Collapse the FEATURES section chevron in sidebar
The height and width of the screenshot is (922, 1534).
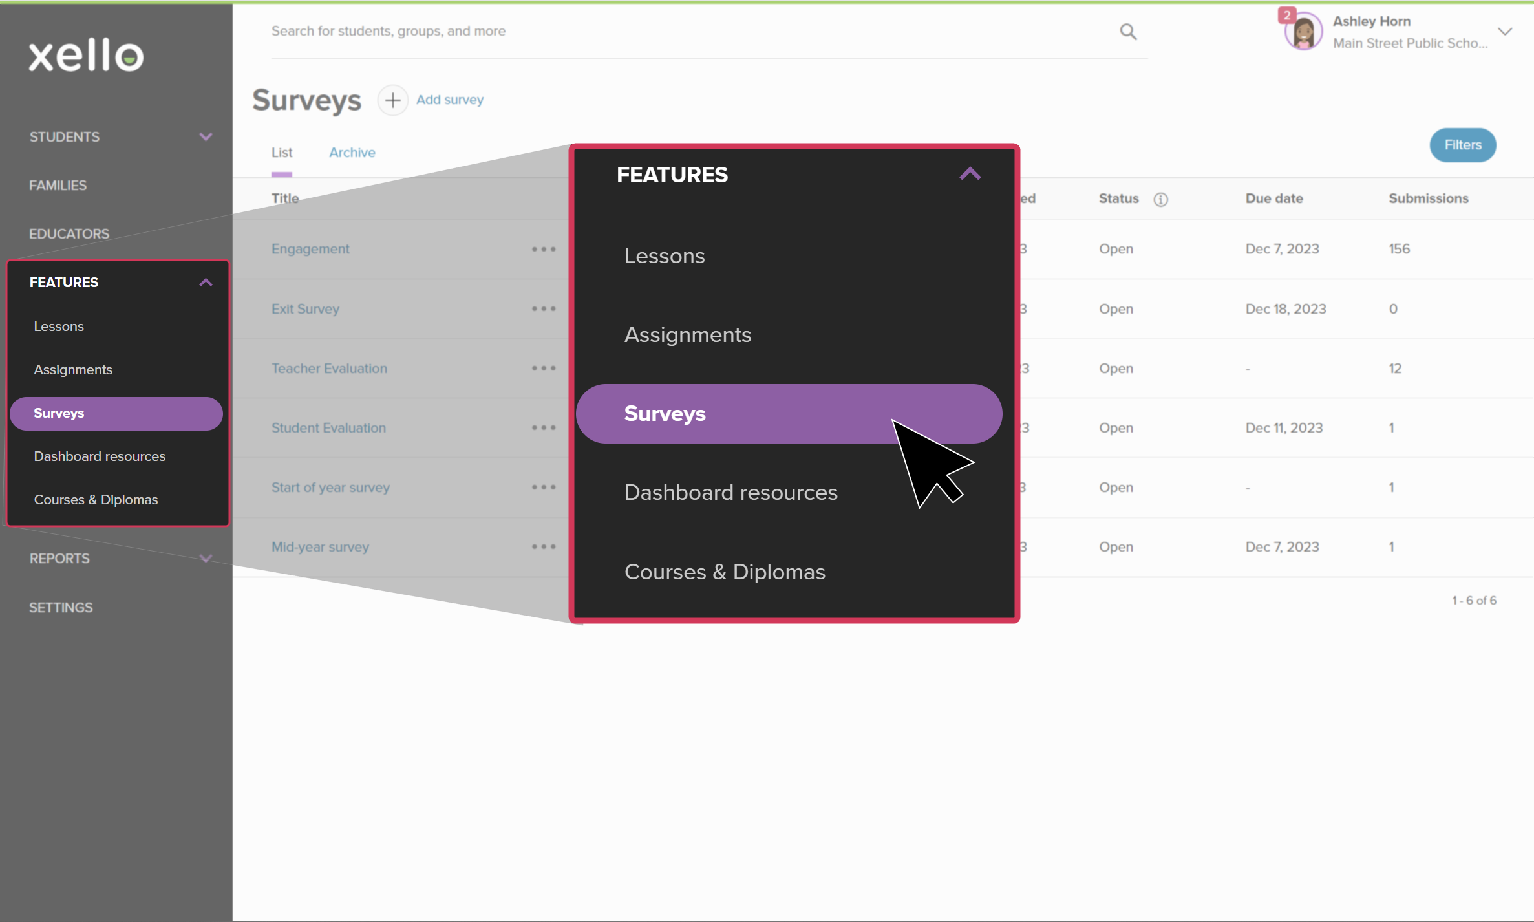pyautogui.click(x=206, y=283)
